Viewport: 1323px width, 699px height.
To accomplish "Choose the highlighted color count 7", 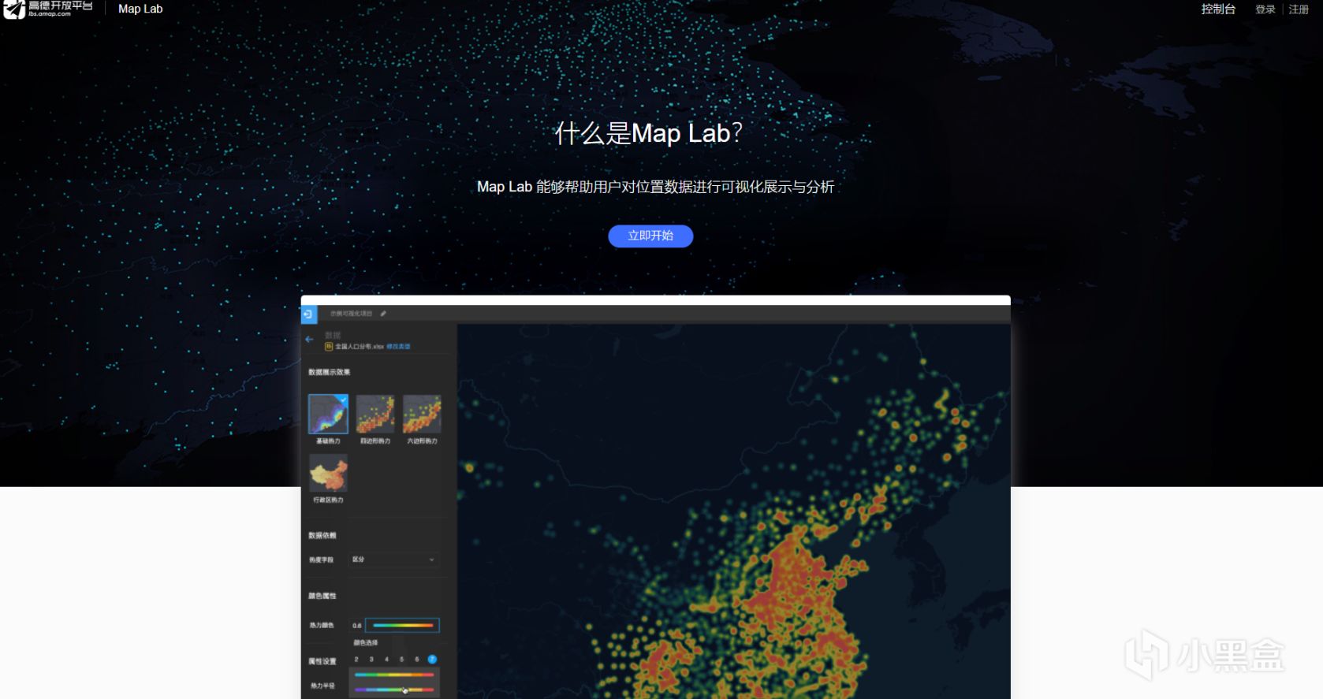I will point(432,660).
